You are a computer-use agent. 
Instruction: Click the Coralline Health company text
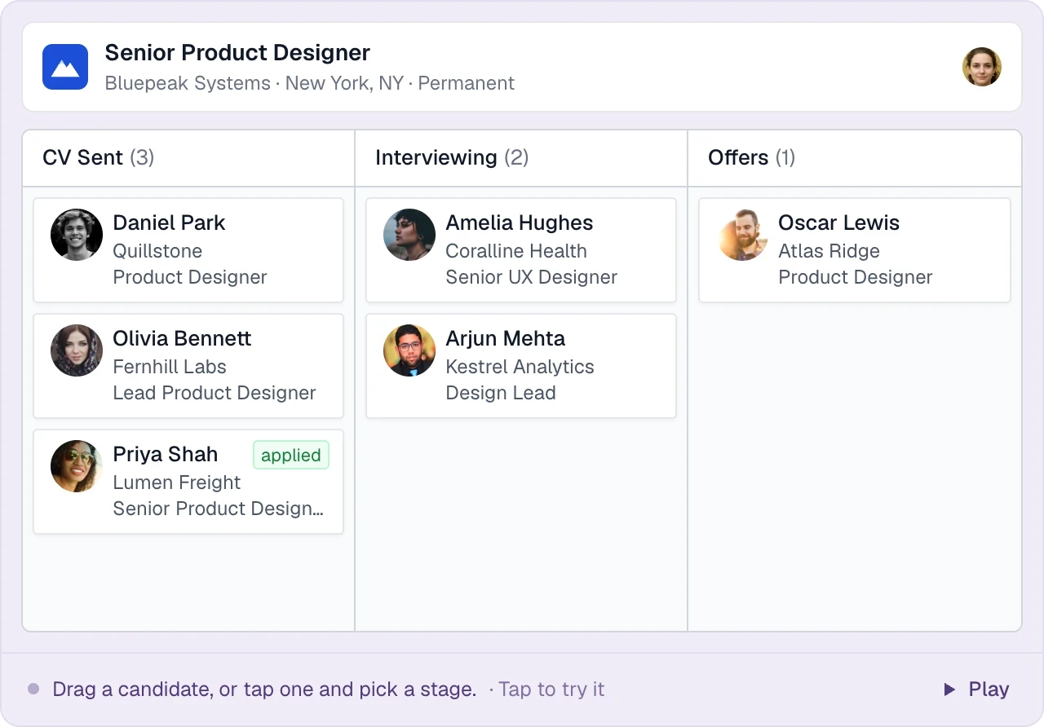coord(516,251)
